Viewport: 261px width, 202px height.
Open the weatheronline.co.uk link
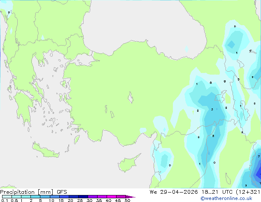tap(226, 198)
